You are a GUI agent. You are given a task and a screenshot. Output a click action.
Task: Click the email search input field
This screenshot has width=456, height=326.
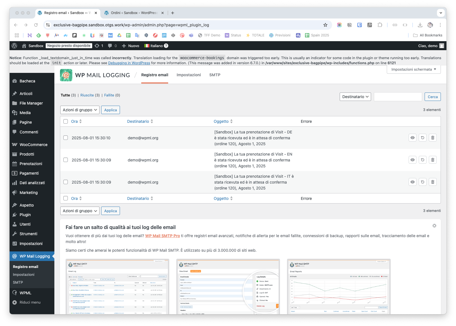(398, 97)
